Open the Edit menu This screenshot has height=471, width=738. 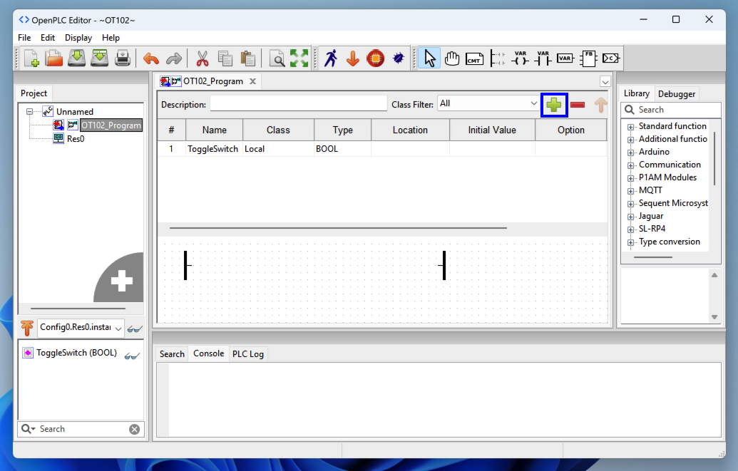click(x=48, y=38)
